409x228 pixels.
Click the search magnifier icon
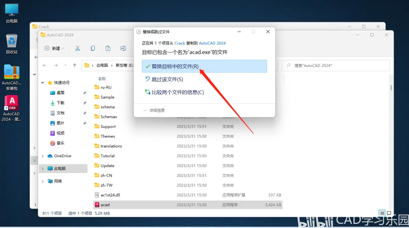288,66
